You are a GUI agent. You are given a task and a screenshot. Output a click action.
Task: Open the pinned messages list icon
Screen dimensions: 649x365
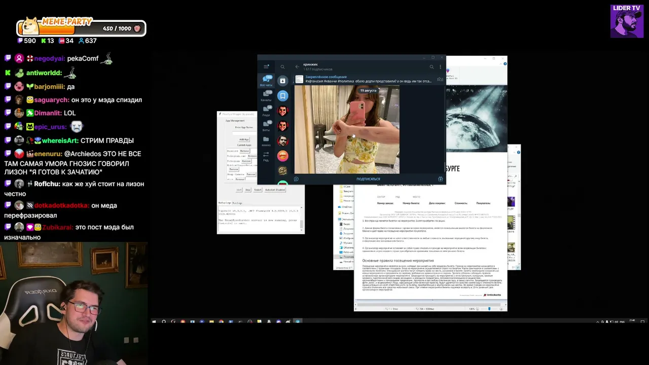click(440, 79)
